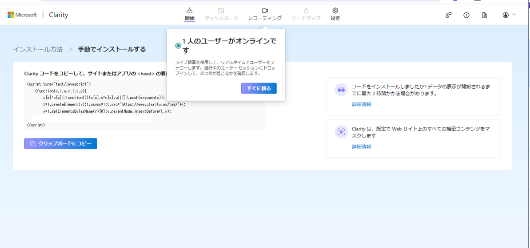Image resolution: width=530 pixels, height=248 pixels.
Task: Click the live online indicator dot
Action: pyautogui.click(x=178, y=46)
